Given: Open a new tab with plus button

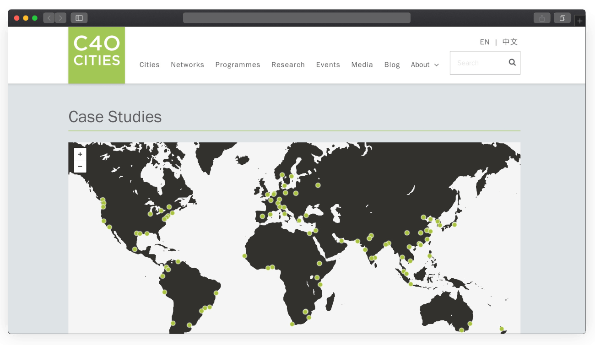Looking at the screenshot, I should [x=580, y=21].
